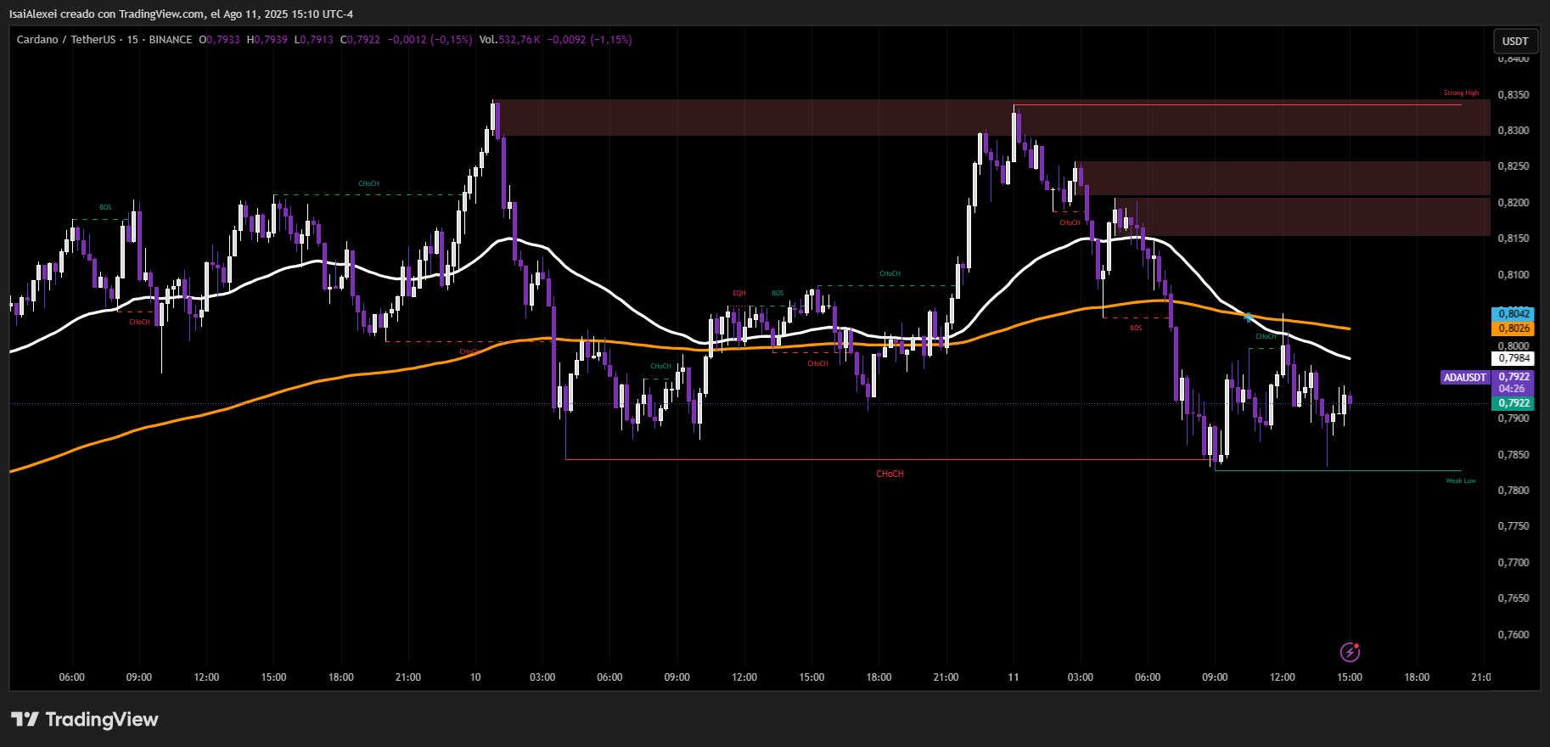Click the green 0,7922 price tag
This screenshot has width=1550, height=747.
[x=1513, y=403]
